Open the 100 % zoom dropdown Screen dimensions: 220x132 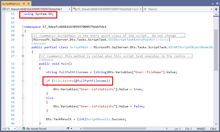click(9, 128)
